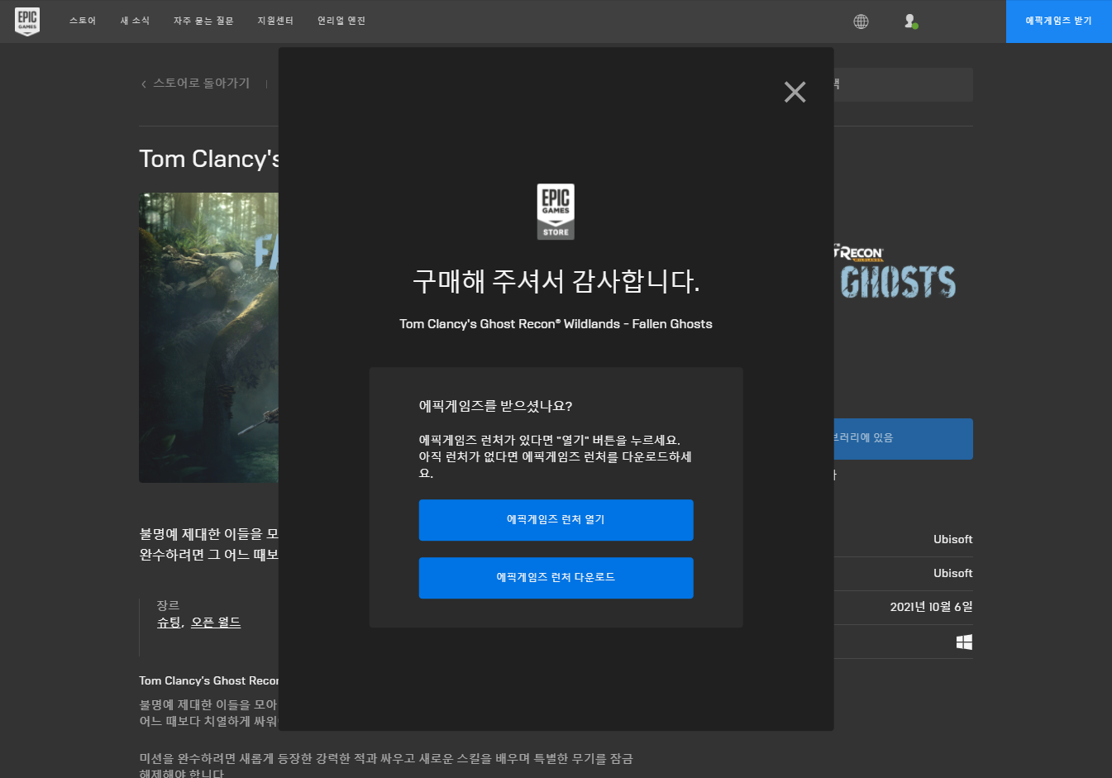Click the 라이브러리에 있음 button behind dialog

point(903,439)
